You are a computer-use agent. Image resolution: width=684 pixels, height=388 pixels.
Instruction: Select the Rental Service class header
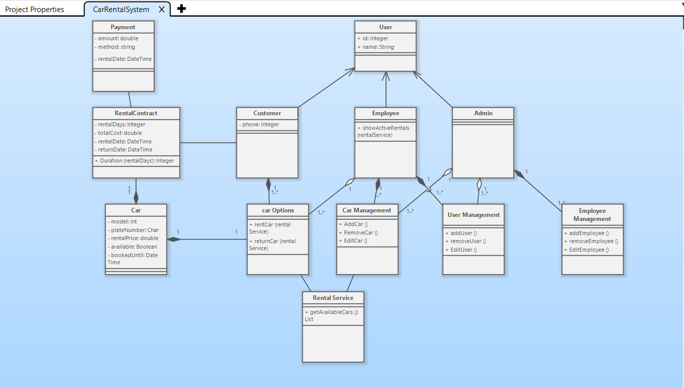tap(333, 298)
